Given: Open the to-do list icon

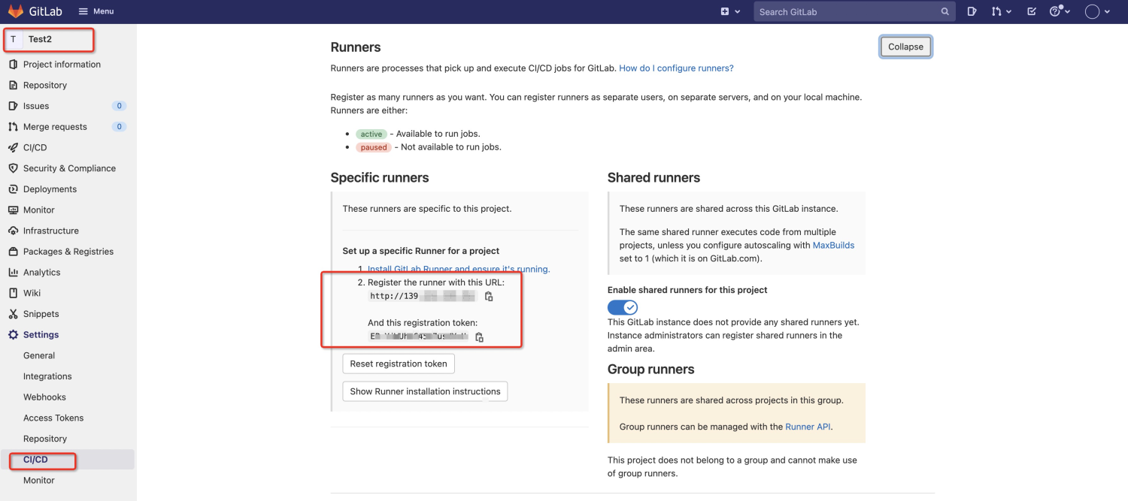Looking at the screenshot, I should coord(1031,11).
